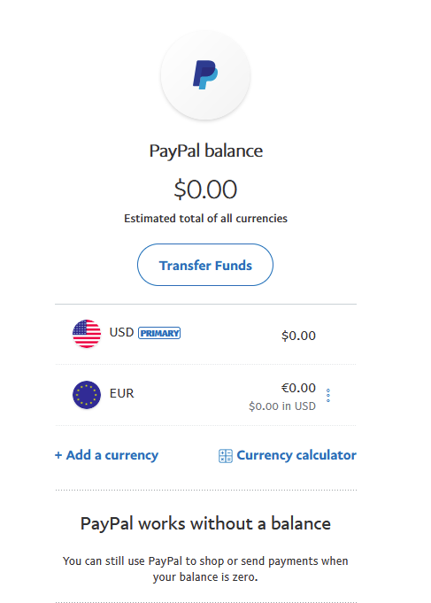The width and height of the screenshot is (431, 603).
Task: Click the $0.00 in USD conversion text
Action: tap(282, 406)
